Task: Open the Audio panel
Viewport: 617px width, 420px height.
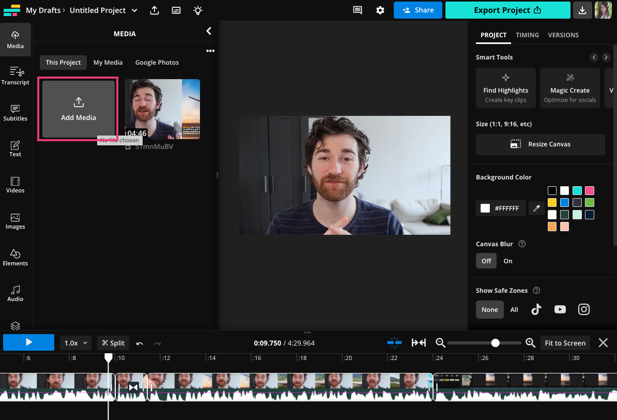Action: 15,293
